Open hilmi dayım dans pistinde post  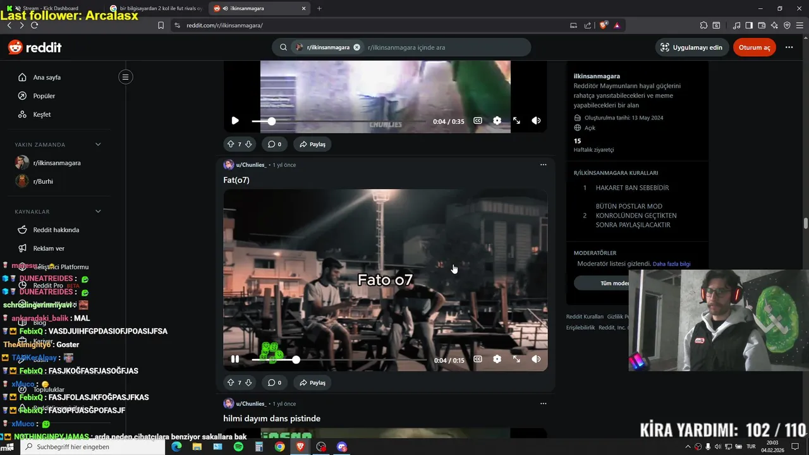(x=272, y=418)
